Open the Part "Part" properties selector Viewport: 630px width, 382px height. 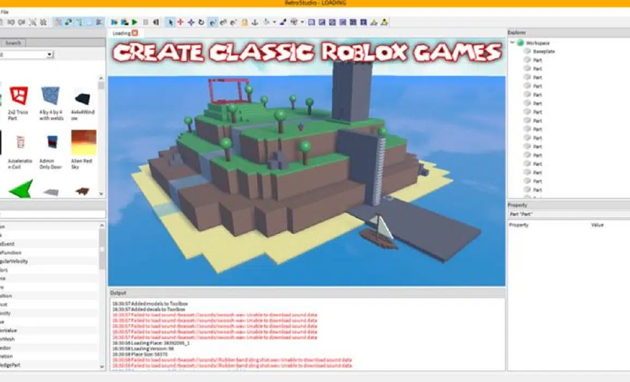coord(569,214)
